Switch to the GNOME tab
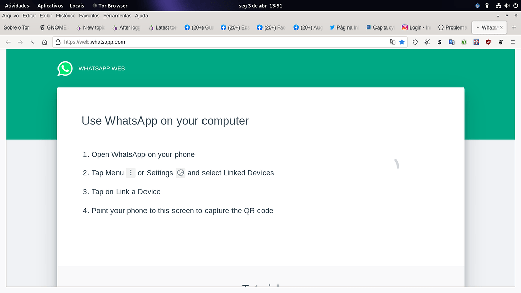This screenshot has width=521, height=293. 53,27
